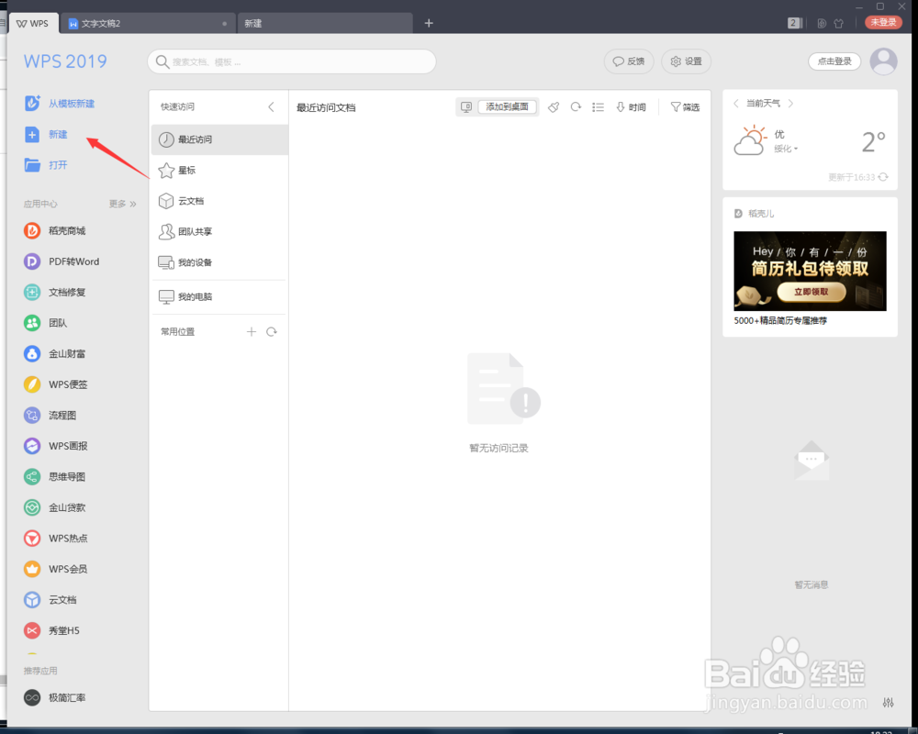This screenshot has width=918, height=734.
Task: Click the clear records eraser icon
Action: [554, 107]
